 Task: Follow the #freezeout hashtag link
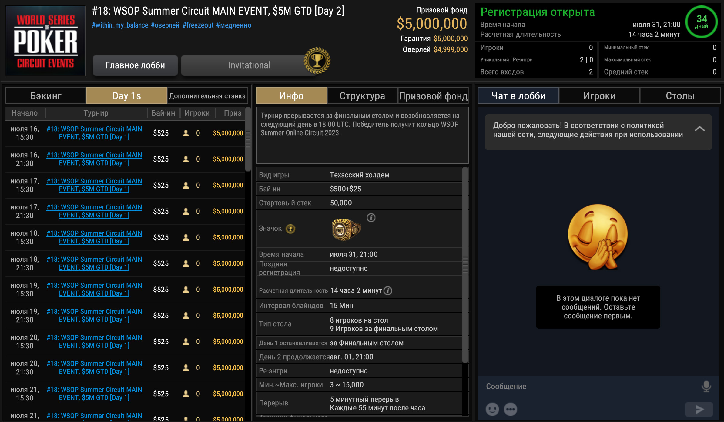(x=197, y=25)
